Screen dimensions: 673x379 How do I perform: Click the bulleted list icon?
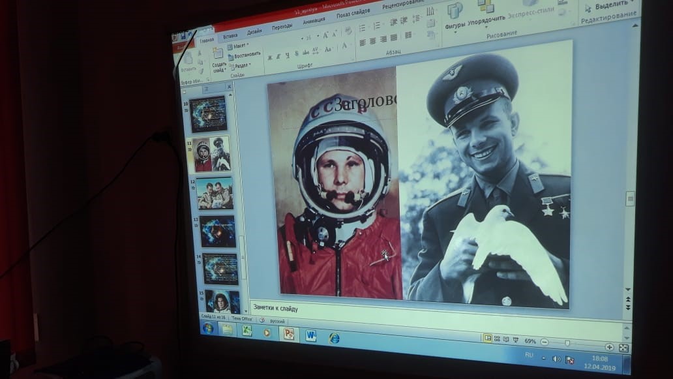pos(363,27)
